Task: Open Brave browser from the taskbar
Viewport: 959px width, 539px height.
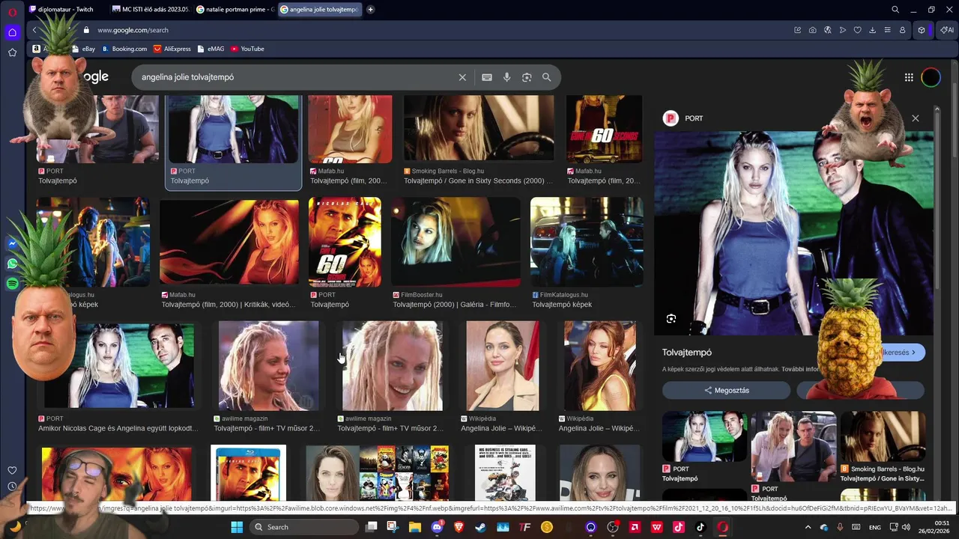Action: coord(459,527)
